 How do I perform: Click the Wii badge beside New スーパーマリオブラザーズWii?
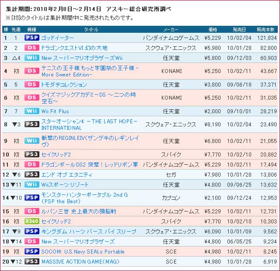pyautogui.click(x=32, y=58)
